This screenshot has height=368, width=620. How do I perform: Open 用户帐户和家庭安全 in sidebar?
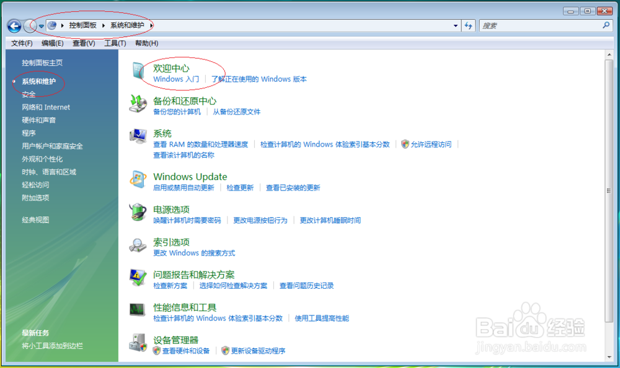click(x=52, y=147)
